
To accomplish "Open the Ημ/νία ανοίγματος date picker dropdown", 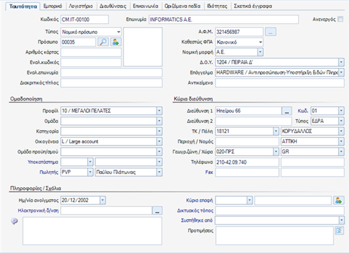I will point(102,200).
